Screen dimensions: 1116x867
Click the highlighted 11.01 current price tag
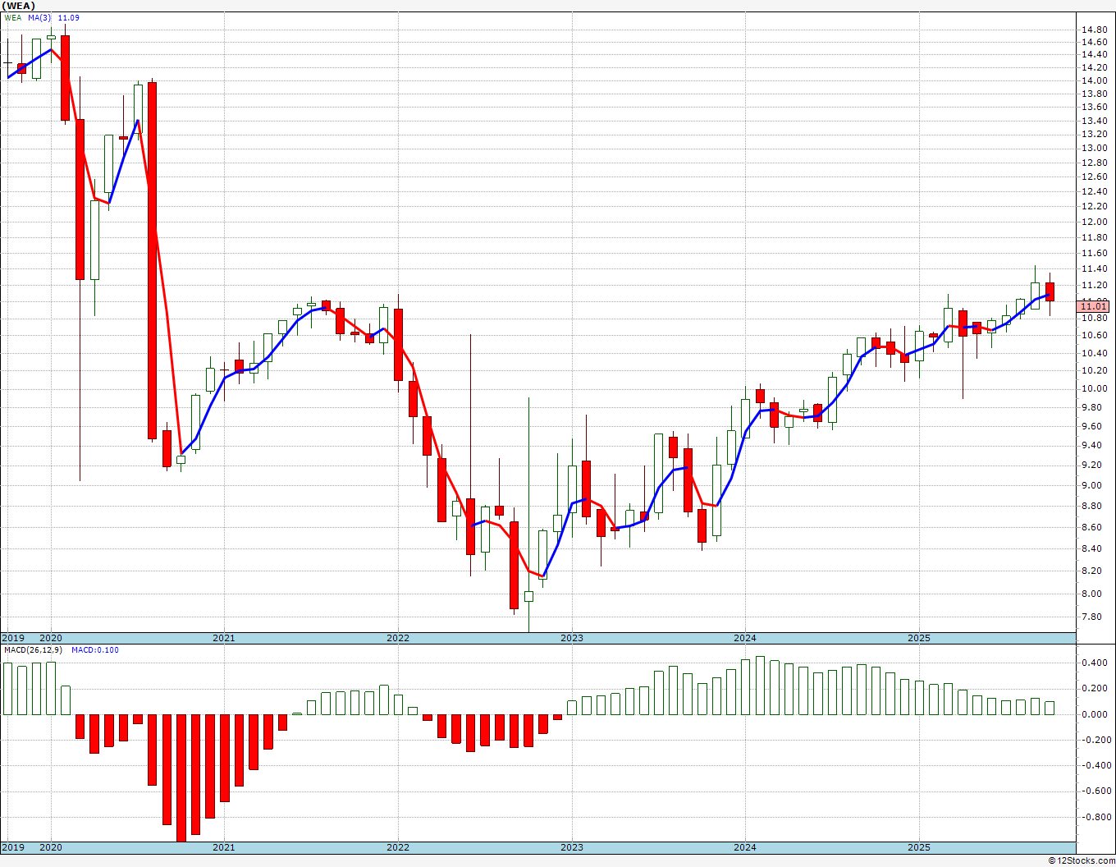pos(1094,306)
